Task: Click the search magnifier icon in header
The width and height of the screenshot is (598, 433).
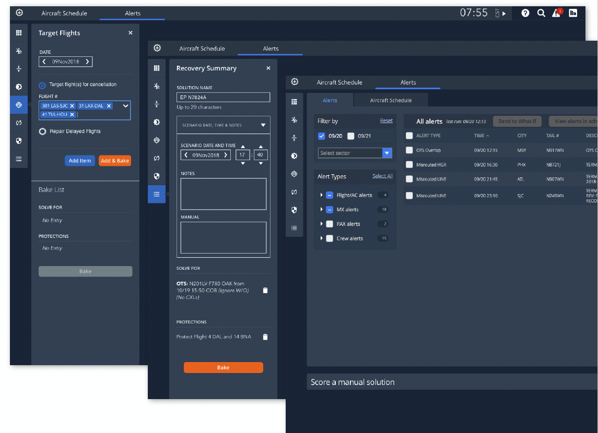Action: [x=541, y=14]
